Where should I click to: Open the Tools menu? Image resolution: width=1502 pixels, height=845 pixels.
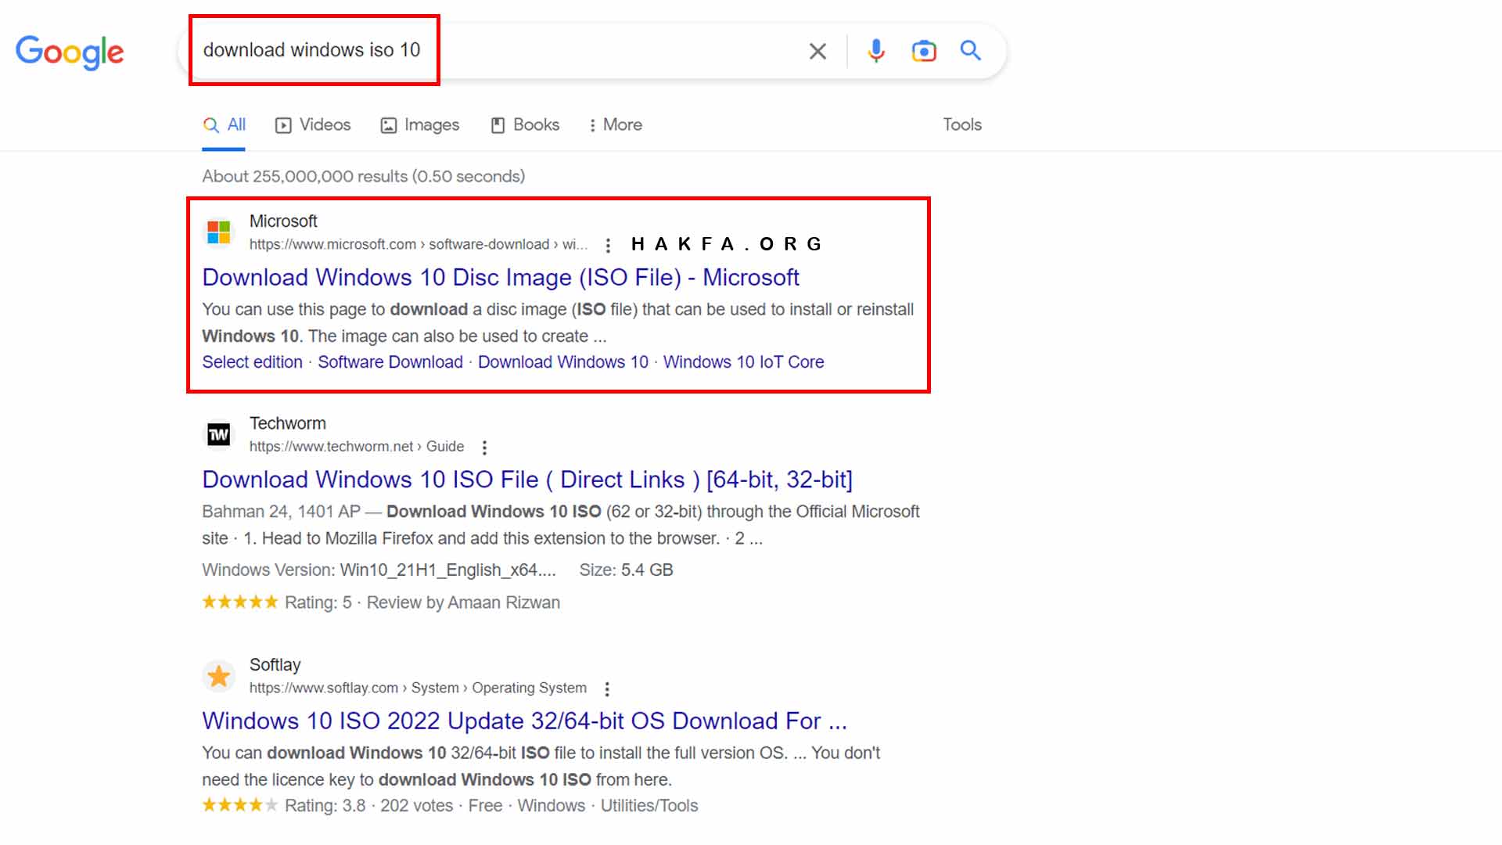point(962,124)
